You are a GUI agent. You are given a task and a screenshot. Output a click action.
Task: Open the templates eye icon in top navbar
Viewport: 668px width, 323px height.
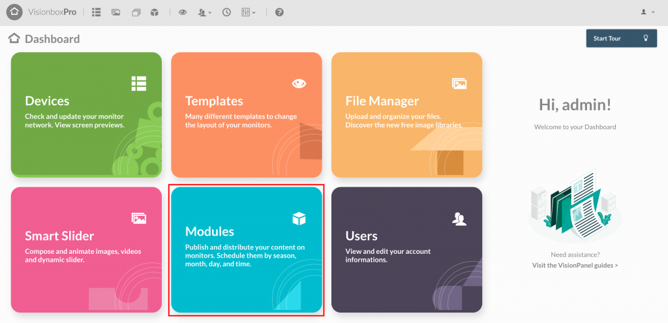pos(183,12)
